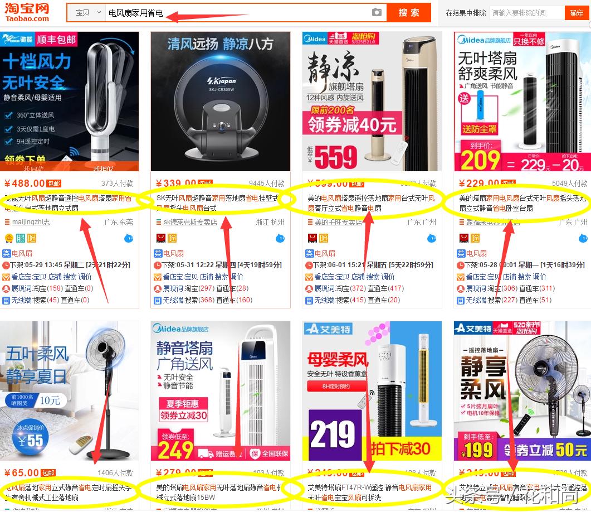The image size is (591, 512).
Task: Open the 静凉旗舰塔扇 559 product image
Action: (x=372, y=101)
